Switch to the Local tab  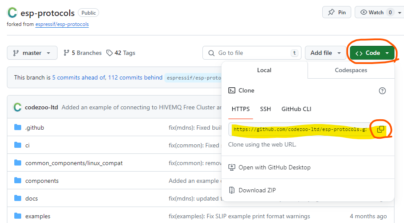click(264, 70)
